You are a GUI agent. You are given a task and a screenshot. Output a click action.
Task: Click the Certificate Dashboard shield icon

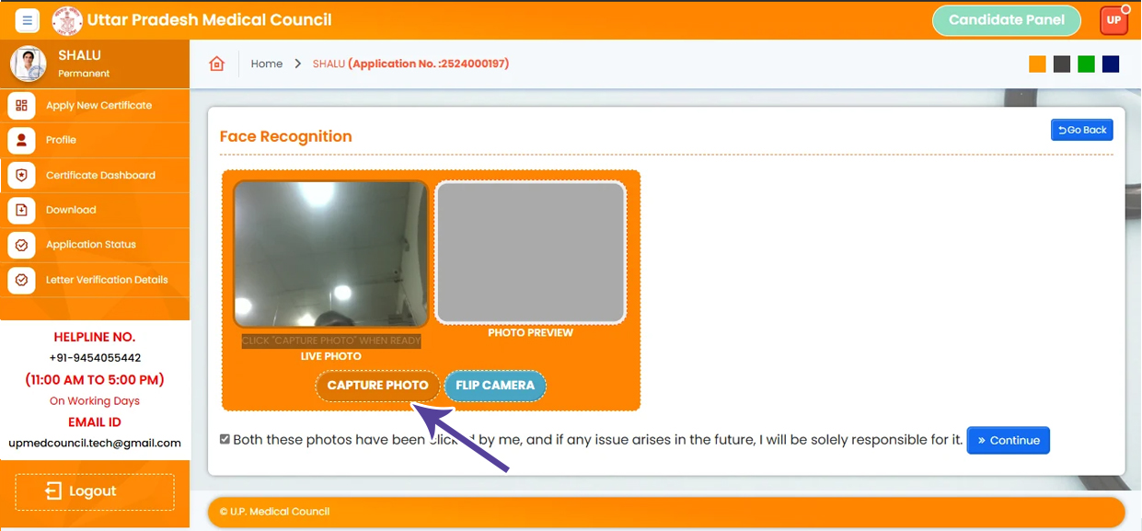(x=21, y=175)
